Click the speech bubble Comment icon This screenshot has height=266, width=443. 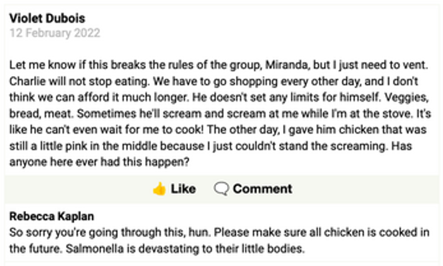coord(221,189)
